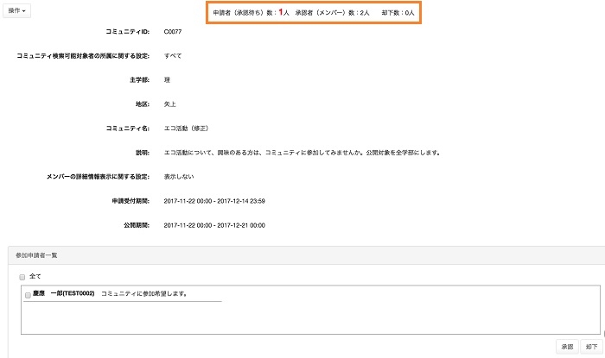Click the 公開期間 date range value
The image size is (605, 358).
[213, 225]
